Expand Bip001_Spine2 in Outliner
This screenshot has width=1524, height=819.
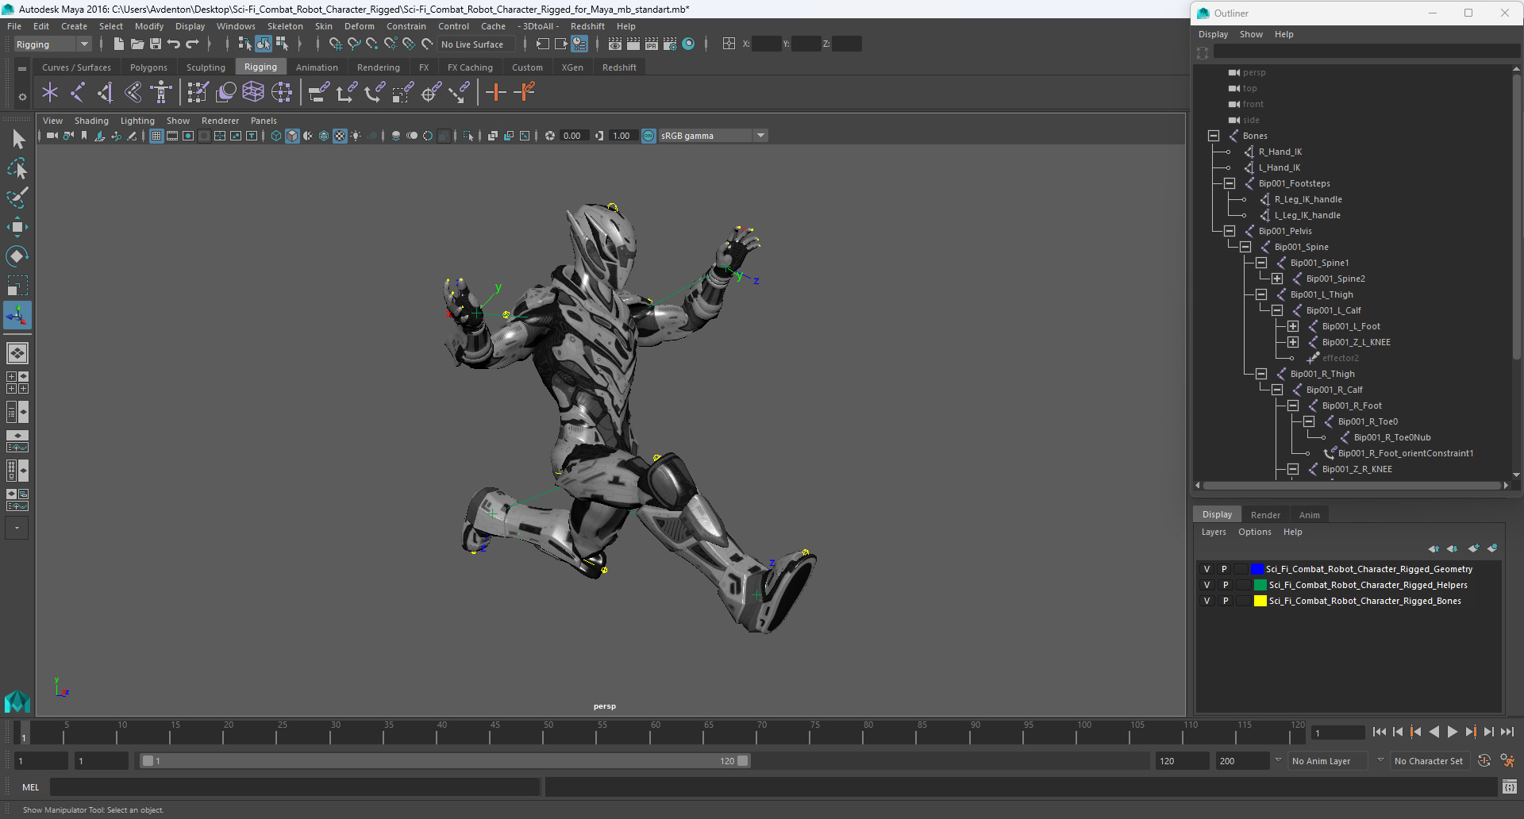(x=1277, y=279)
